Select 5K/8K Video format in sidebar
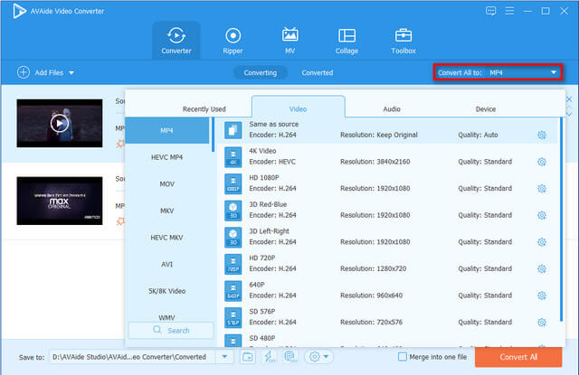Image resolution: width=579 pixels, height=375 pixels. click(166, 291)
